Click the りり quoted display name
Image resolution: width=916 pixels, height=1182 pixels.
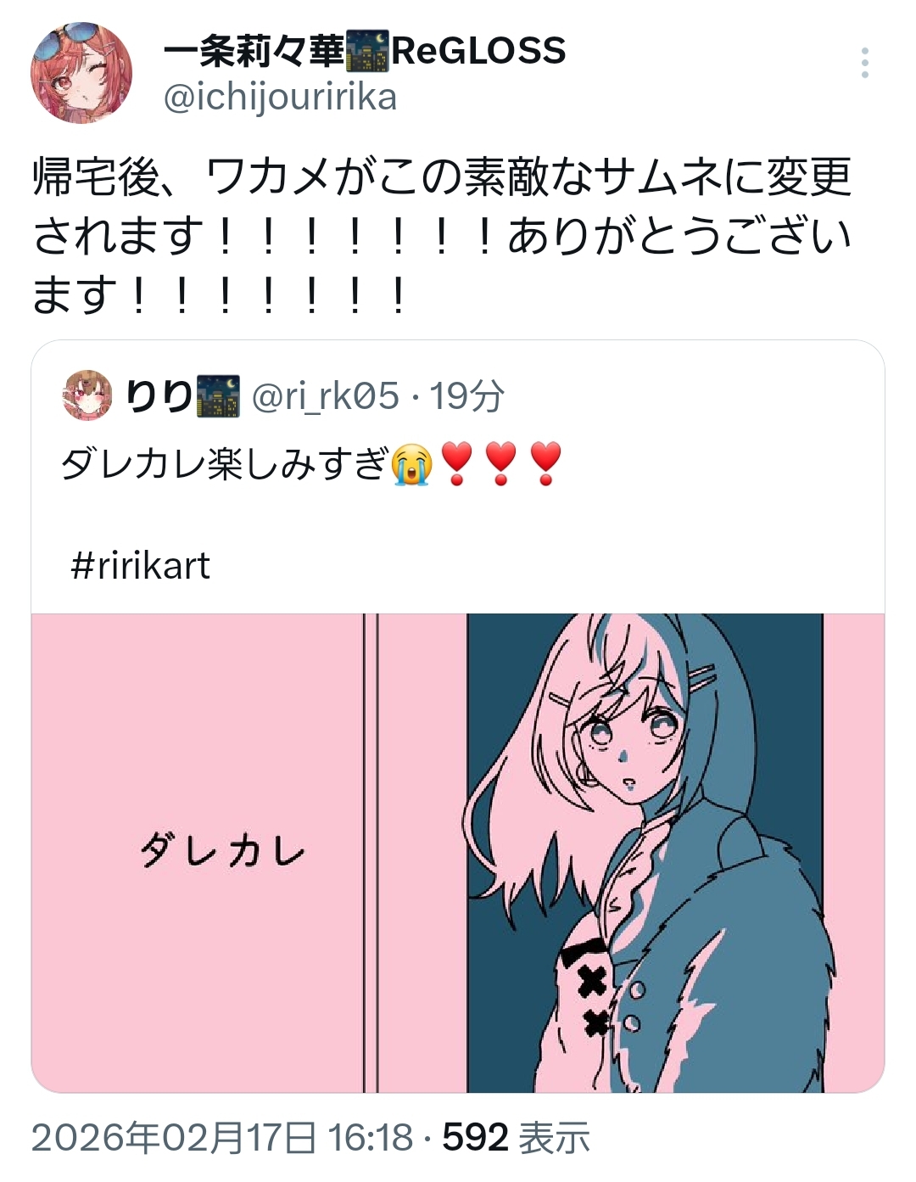click(159, 395)
